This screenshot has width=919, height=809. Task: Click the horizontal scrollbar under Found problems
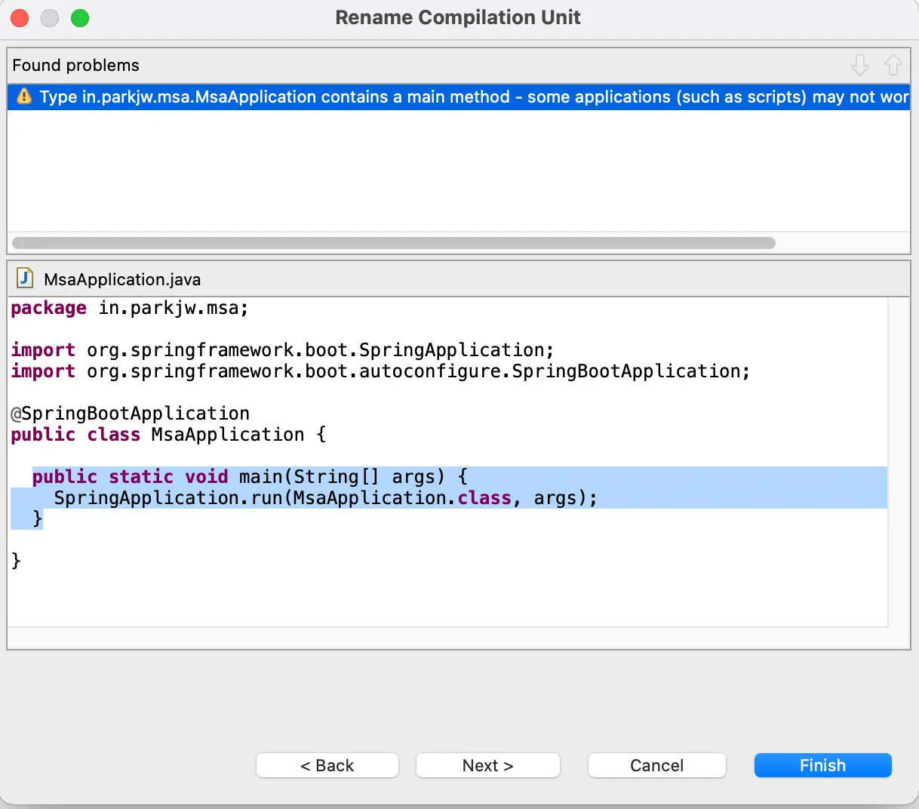(393, 243)
